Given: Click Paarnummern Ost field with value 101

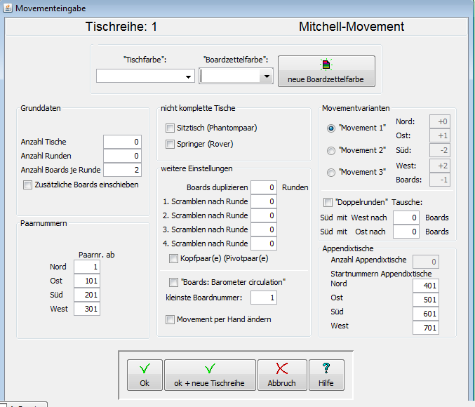Looking at the screenshot, I should click(x=87, y=281).
